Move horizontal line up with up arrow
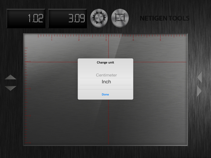The width and height of the screenshot is (211, 158). pos(11,77)
